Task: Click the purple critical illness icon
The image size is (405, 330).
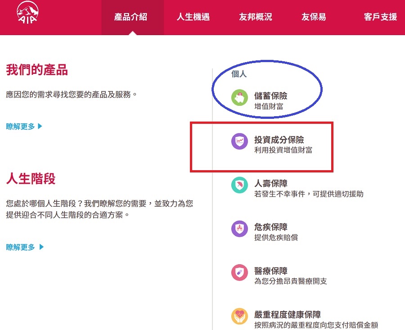Action: click(x=240, y=229)
